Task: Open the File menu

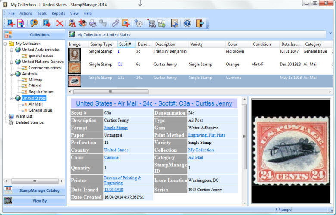Action: 11,13
